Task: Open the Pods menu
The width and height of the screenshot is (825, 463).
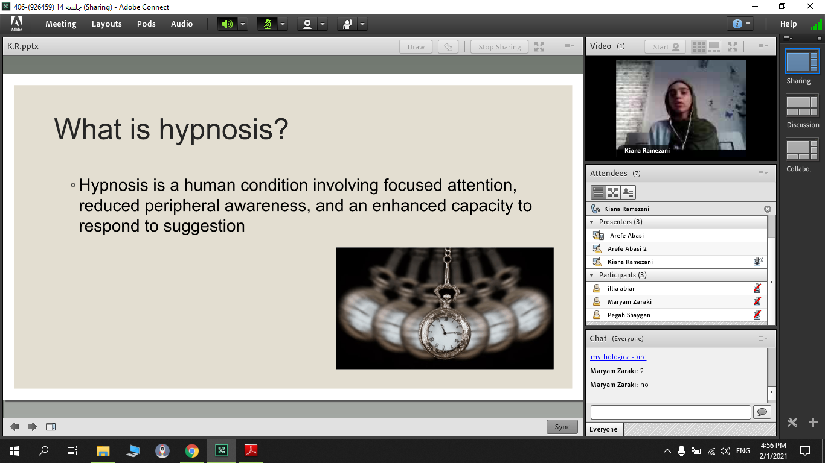Action: [x=146, y=24]
